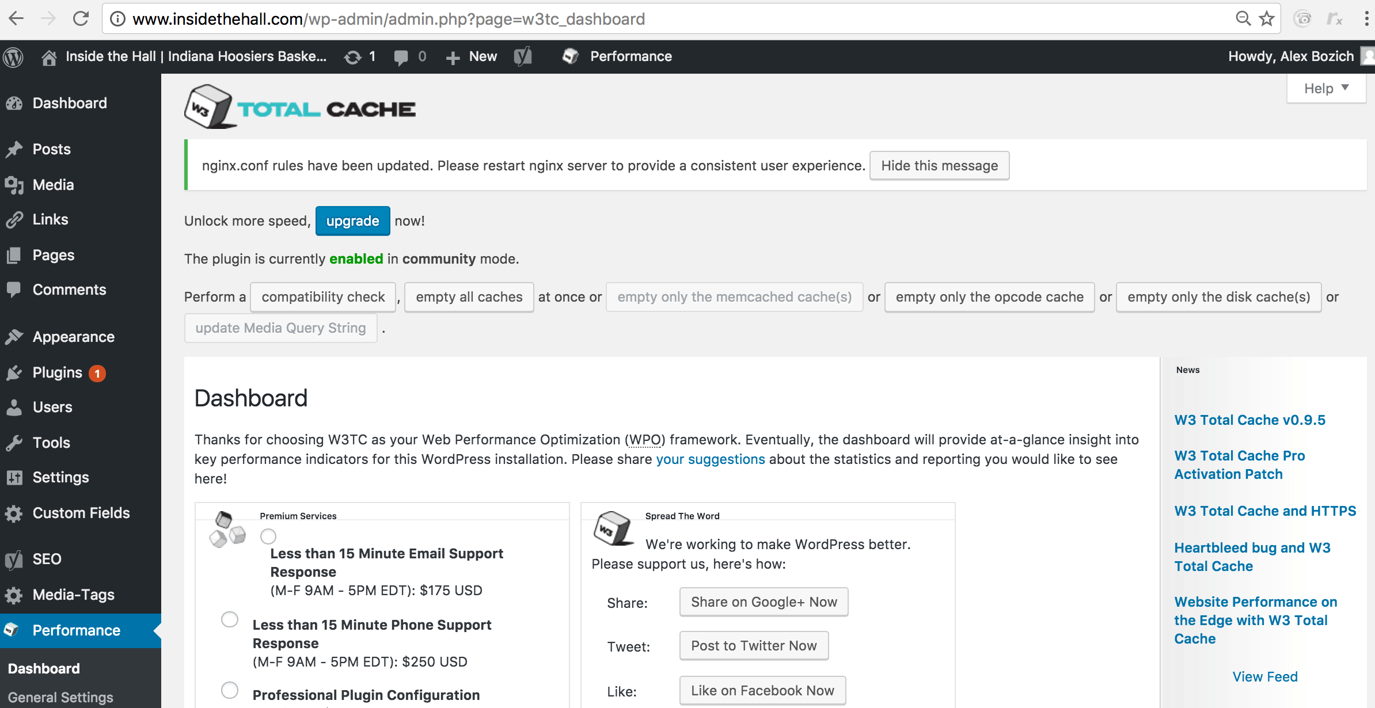Open the W3 Total Cache v0.9.5 news link
The image size is (1375, 708).
click(x=1249, y=420)
